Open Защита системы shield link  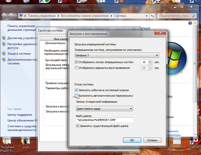pyautogui.click(x=19, y=54)
